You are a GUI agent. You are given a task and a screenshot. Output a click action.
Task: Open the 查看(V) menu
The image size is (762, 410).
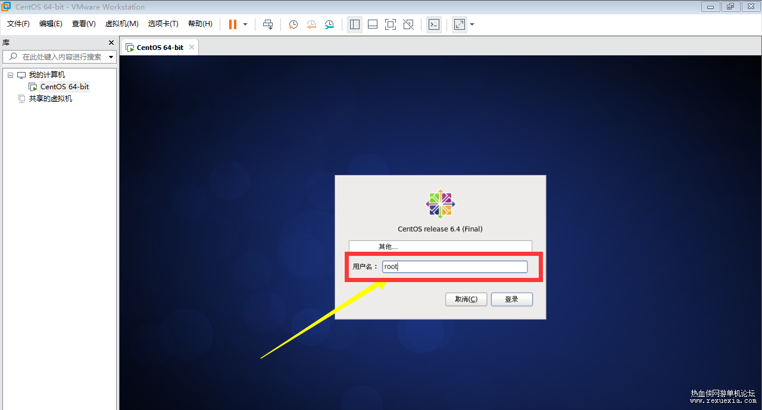pyautogui.click(x=83, y=24)
